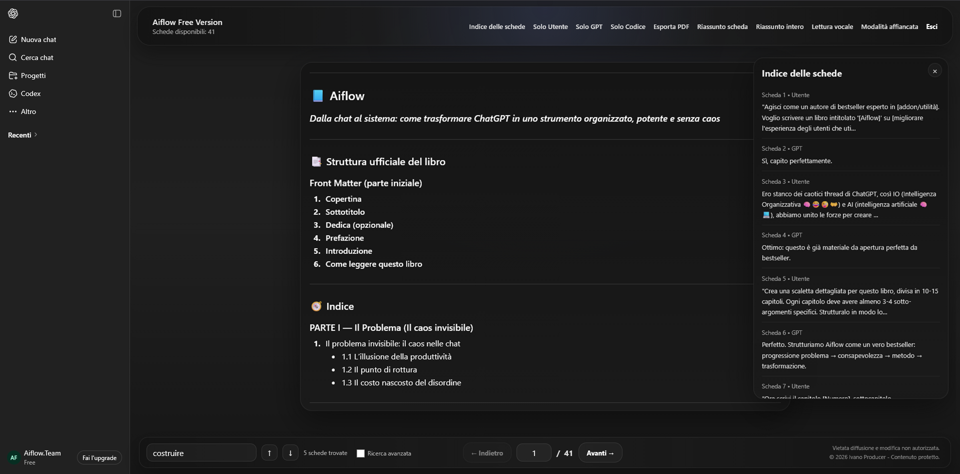Enable the Ricerca avanzata checkbox
This screenshot has width=960, height=474.
pyautogui.click(x=360, y=453)
